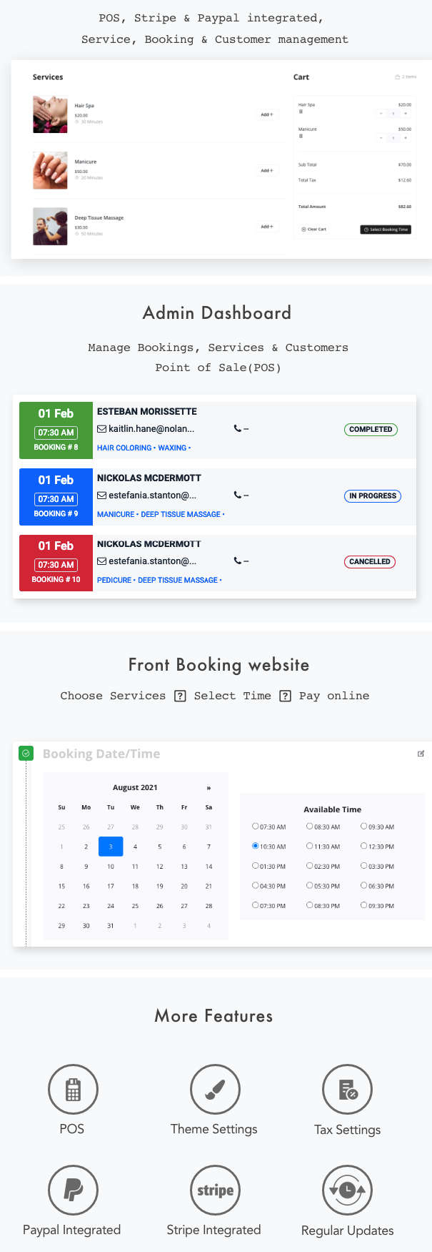432x1252 pixels.
Task: Click the phone icon in Esteban Morissette booking
Action: [238, 429]
